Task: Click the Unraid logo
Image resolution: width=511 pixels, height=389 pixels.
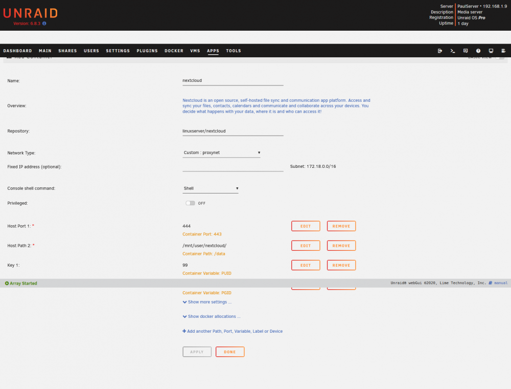Action: pos(30,13)
